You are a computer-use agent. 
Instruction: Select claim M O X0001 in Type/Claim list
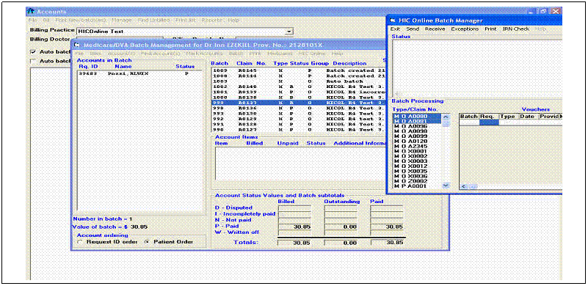[418, 151]
